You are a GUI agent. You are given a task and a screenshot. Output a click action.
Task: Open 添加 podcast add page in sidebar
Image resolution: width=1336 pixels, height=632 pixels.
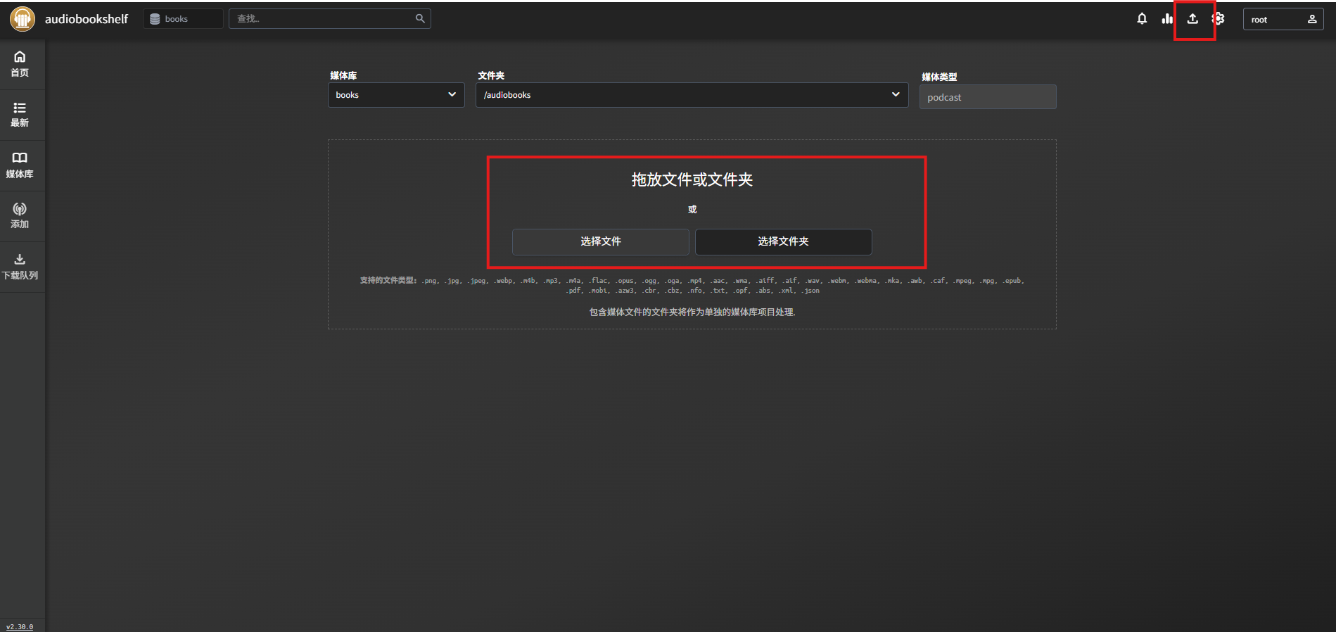click(x=20, y=216)
